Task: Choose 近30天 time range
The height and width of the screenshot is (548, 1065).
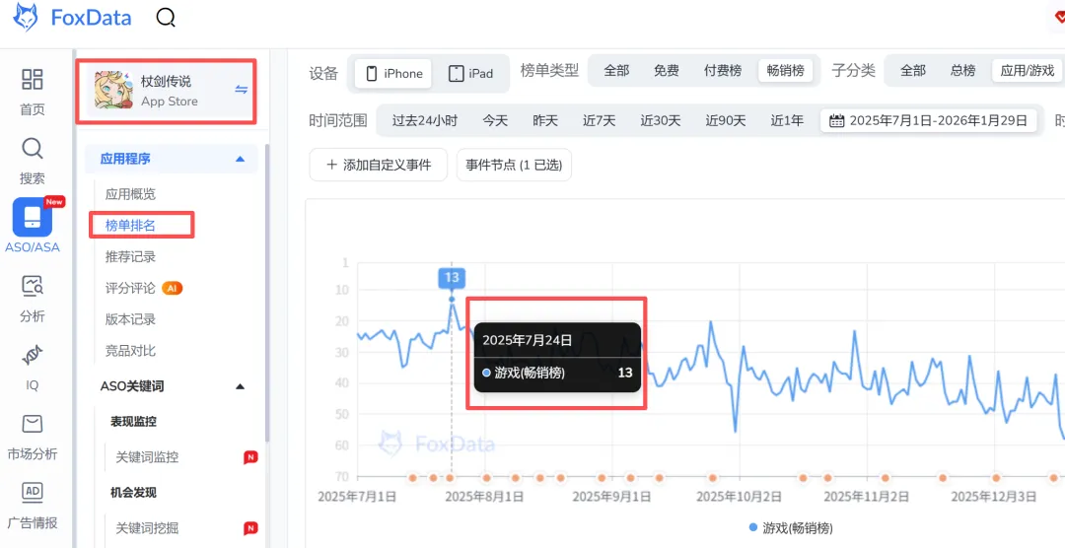Action: 660,121
